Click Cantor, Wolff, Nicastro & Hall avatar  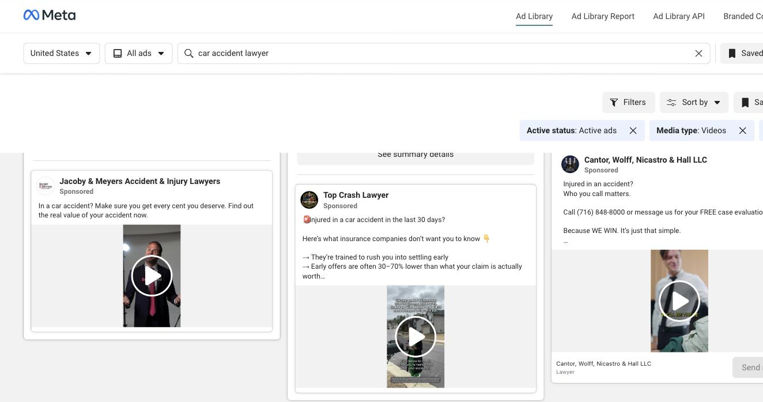(571, 164)
